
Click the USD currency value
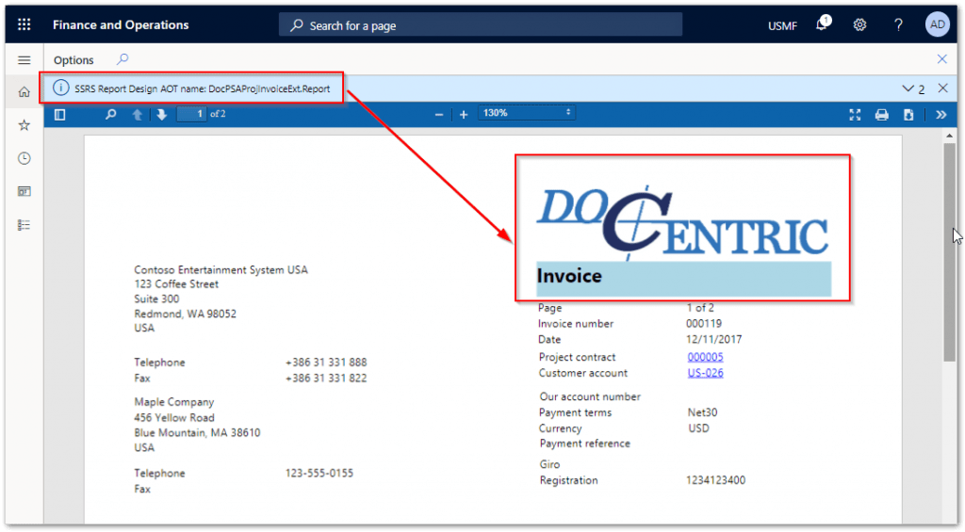[698, 428]
